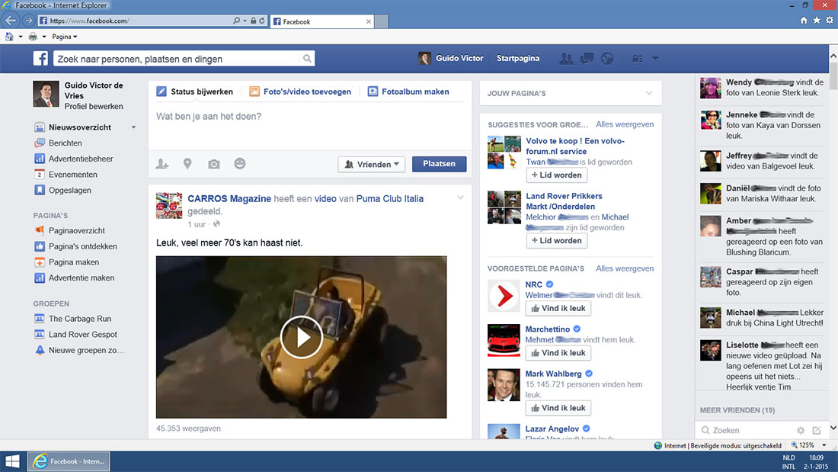Open Pagina menu in IE toolbar

(x=64, y=37)
